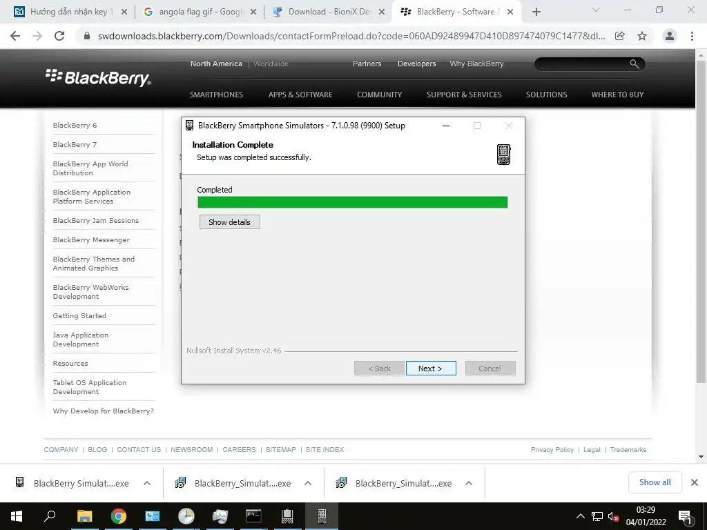This screenshot has height=530, width=707.
Task: Click the BlackBerry site search field
Action: (581, 64)
